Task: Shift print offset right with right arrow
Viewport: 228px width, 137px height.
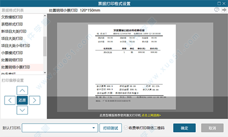Action: click(x=35, y=100)
